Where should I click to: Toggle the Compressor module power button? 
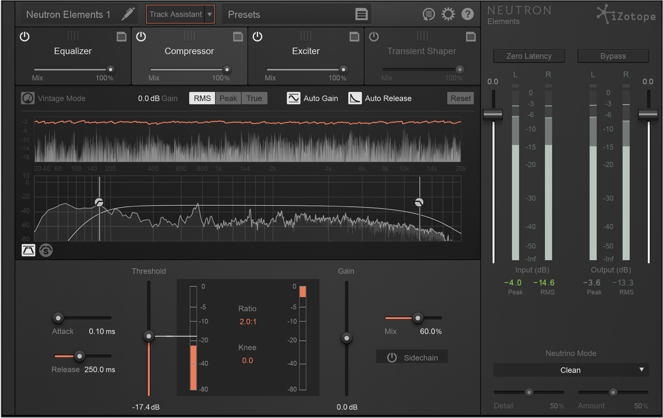[141, 36]
